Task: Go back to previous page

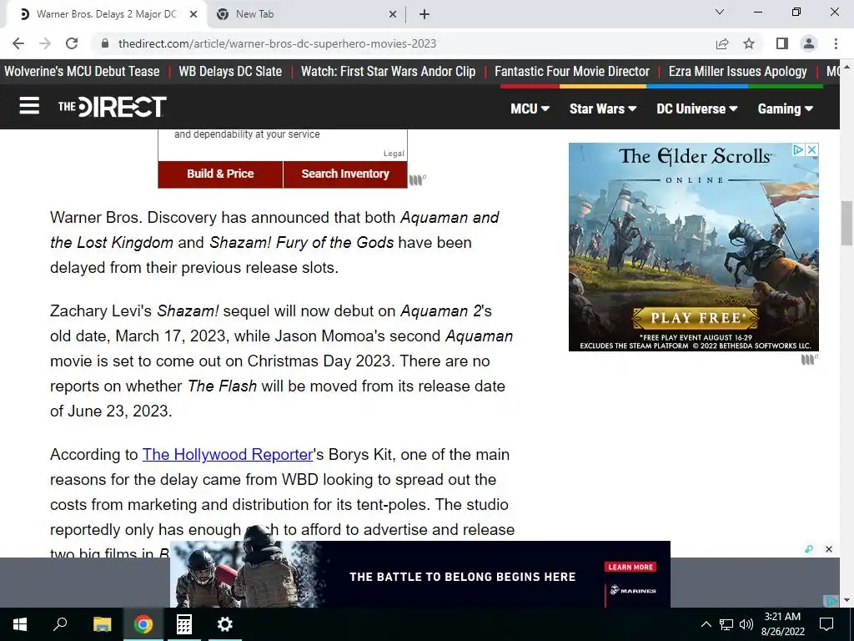Action: click(18, 43)
